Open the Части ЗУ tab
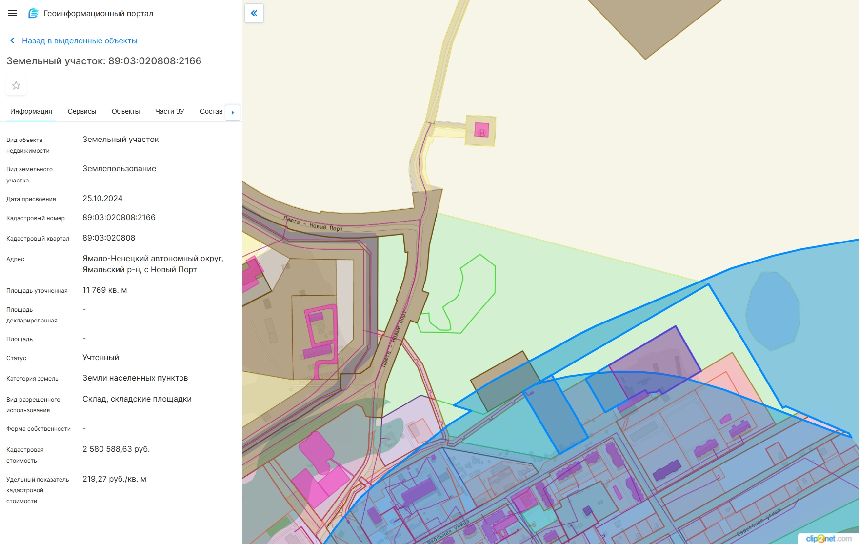The image size is (859, 544). click(170, 111)
